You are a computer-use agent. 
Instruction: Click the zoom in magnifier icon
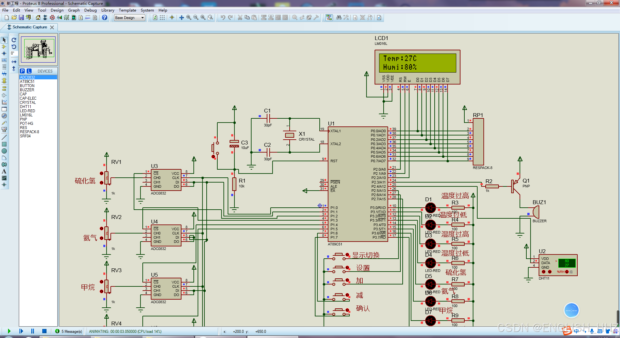pos(189,17)
